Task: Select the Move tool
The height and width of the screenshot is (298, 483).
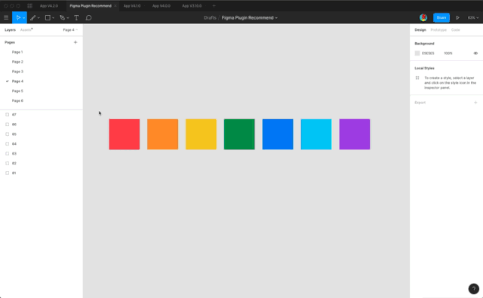Action: [x=18, y=18]
